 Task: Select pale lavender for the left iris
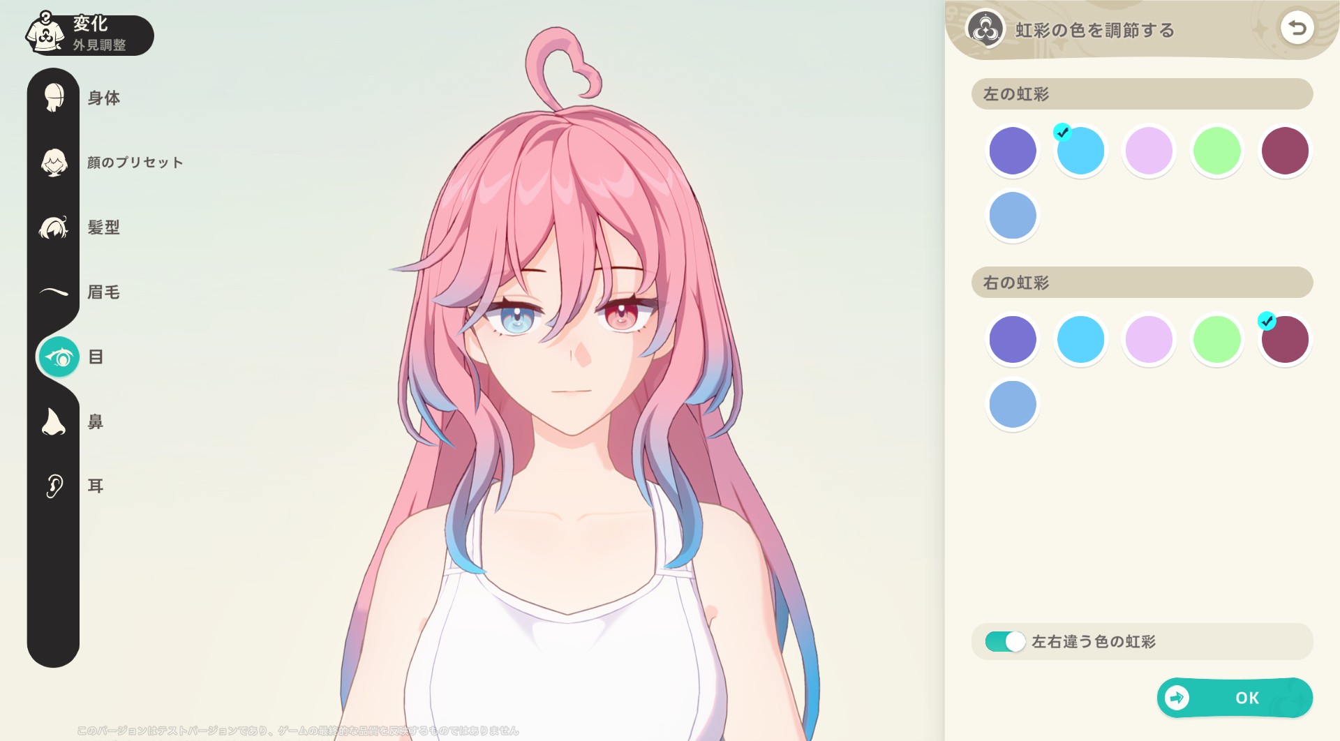(1149, 151)
